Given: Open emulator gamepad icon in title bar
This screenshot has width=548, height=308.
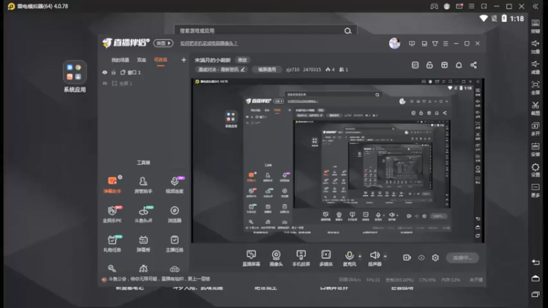Looking at the screenshot, I should [x=434, y=6].
